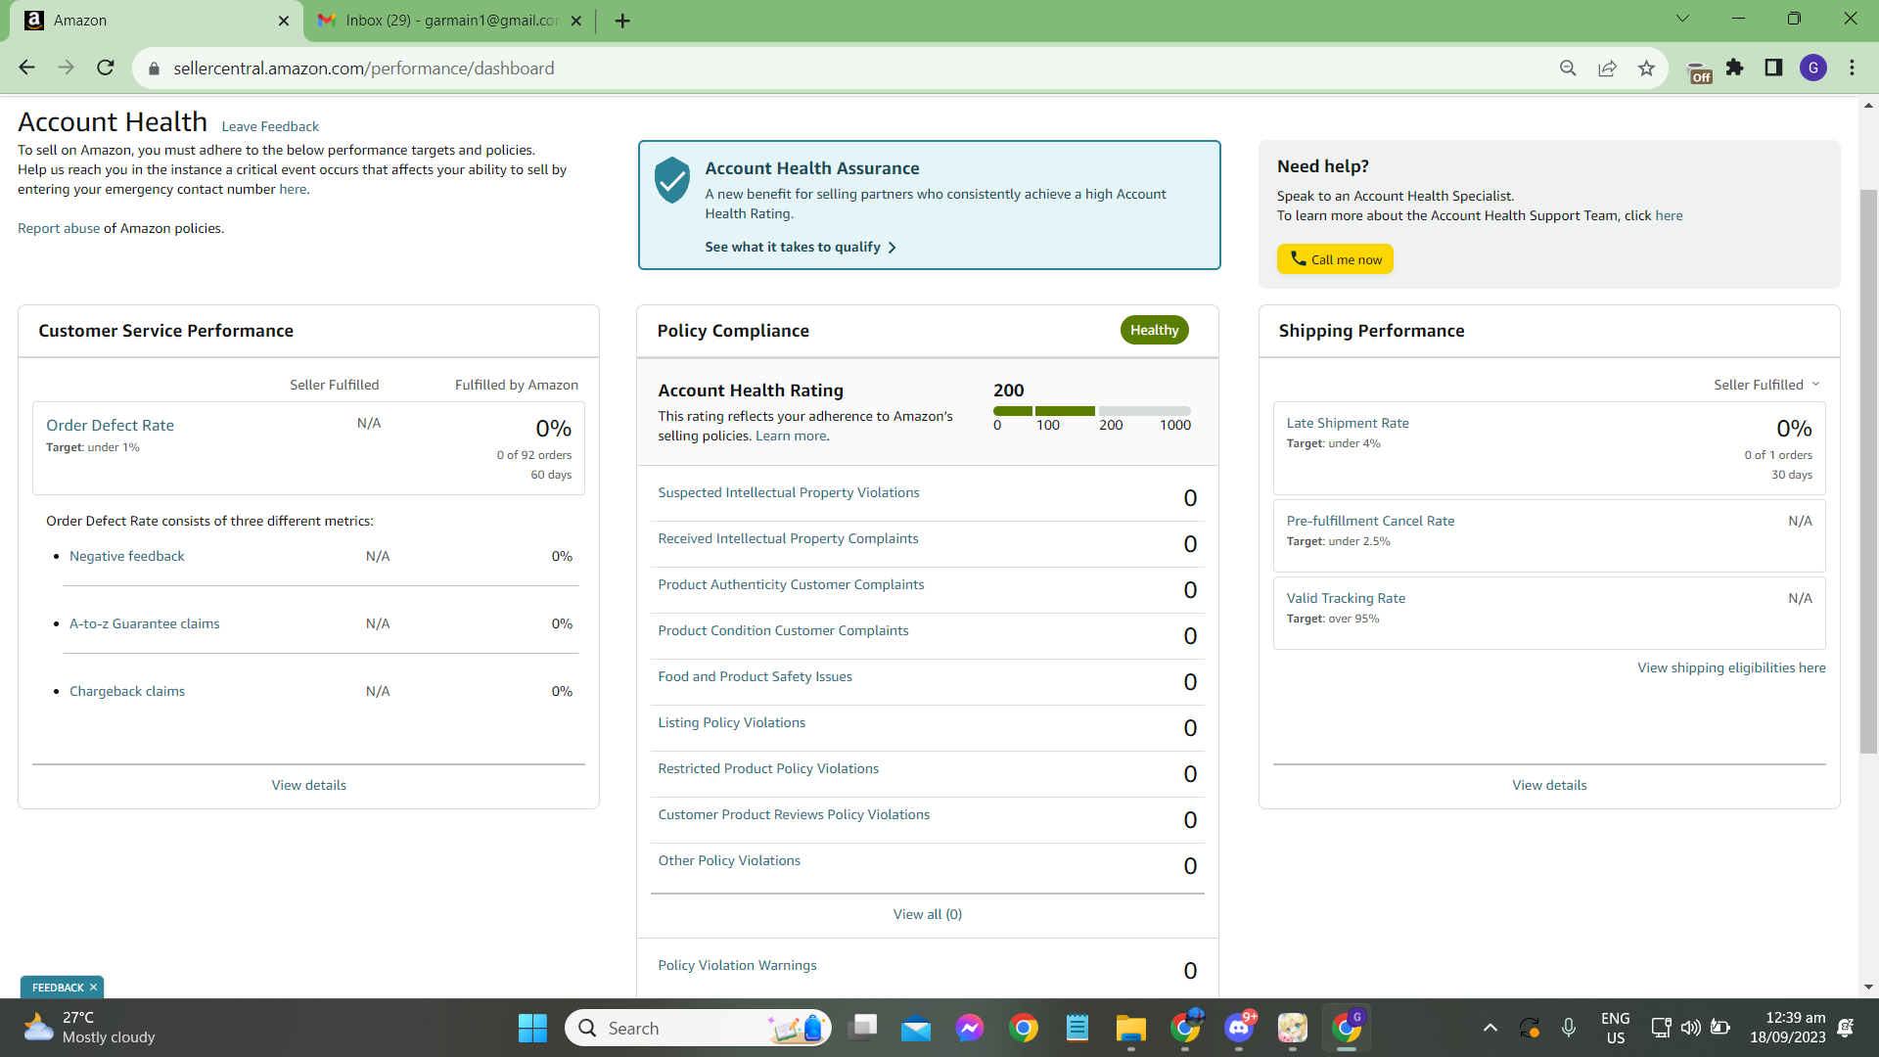Click 'here' for Account Health Support Team

[1669, 215]
